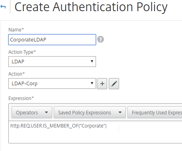Viewport: 182px width, 151px height.
Task: Expand the Saved Policy Expressions menu
Action: tap(90, 112)
